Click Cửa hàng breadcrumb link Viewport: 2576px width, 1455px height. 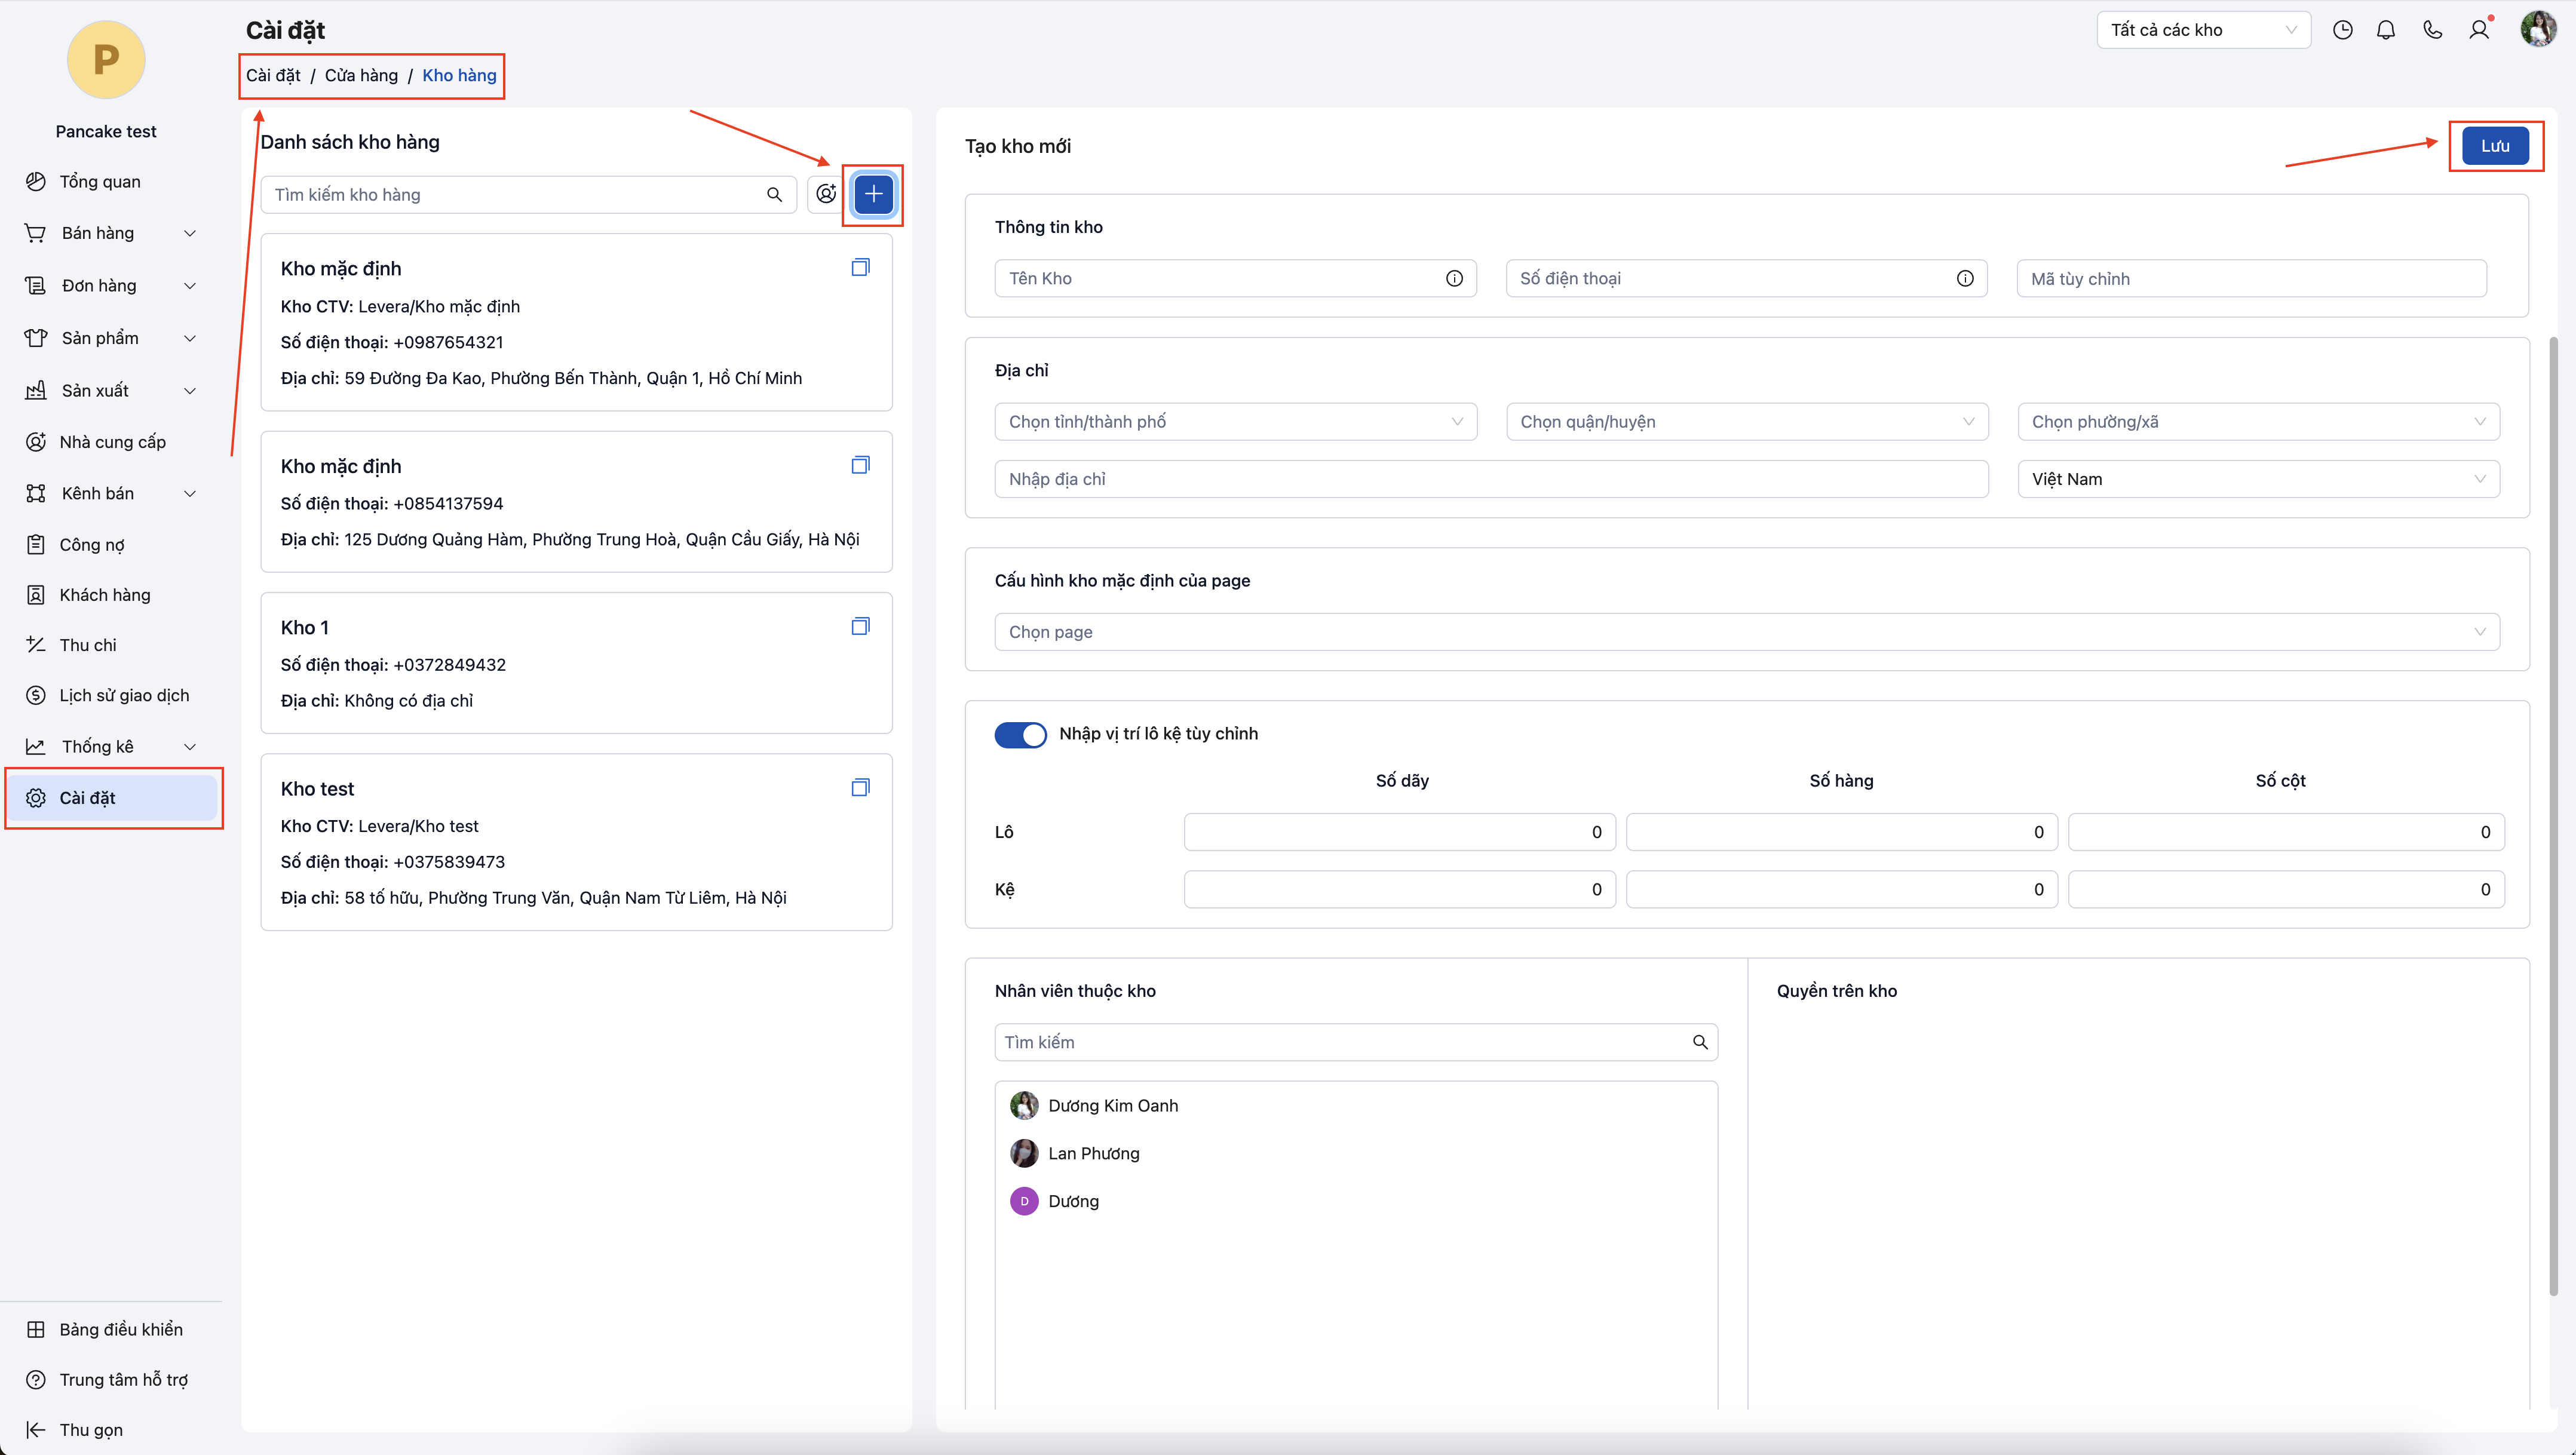(361, 76)
